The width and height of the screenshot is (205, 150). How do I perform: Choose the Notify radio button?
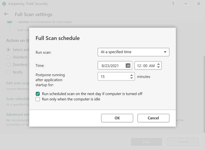pyautogui.click(x=8, y=72)
